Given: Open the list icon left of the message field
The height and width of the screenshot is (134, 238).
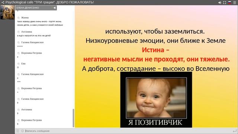Looking at the screenshot, I should [18, 131].
